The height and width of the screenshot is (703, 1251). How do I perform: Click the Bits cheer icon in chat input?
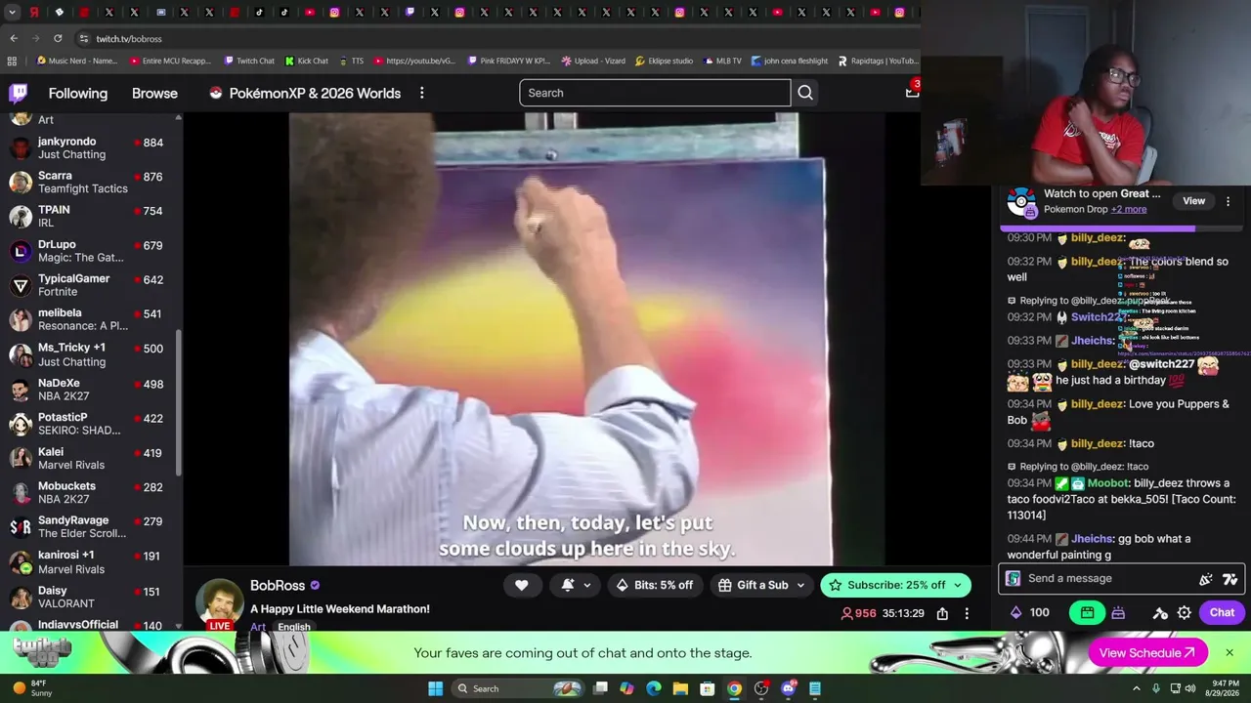[x=1206, y=579]
